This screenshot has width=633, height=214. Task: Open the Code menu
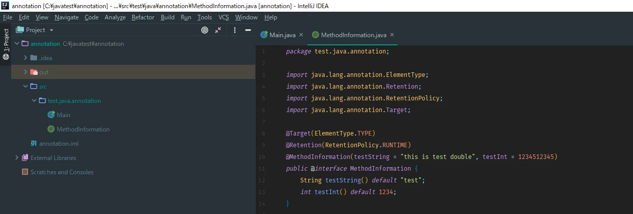point(92,17)
